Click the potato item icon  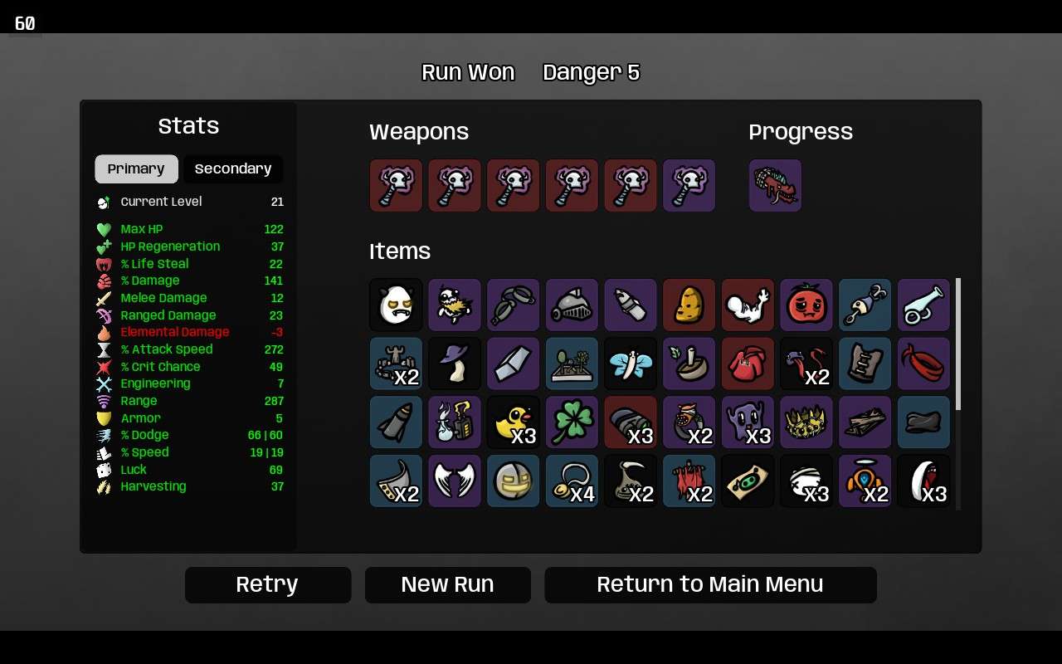[x=689, y=305]
